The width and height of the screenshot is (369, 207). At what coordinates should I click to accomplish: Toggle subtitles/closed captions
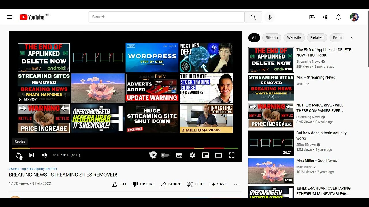[179, 155]
